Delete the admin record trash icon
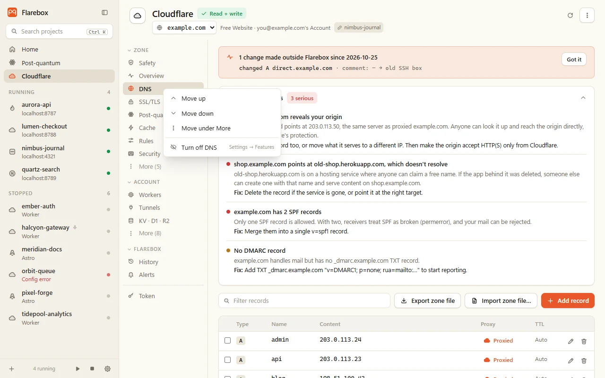Screen dimensions: 605x378 [x=584, y=341]
